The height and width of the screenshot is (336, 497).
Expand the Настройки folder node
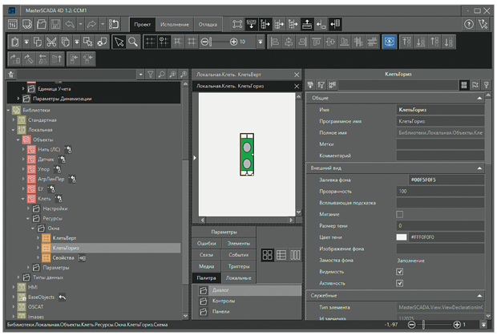tap(28, 208)
